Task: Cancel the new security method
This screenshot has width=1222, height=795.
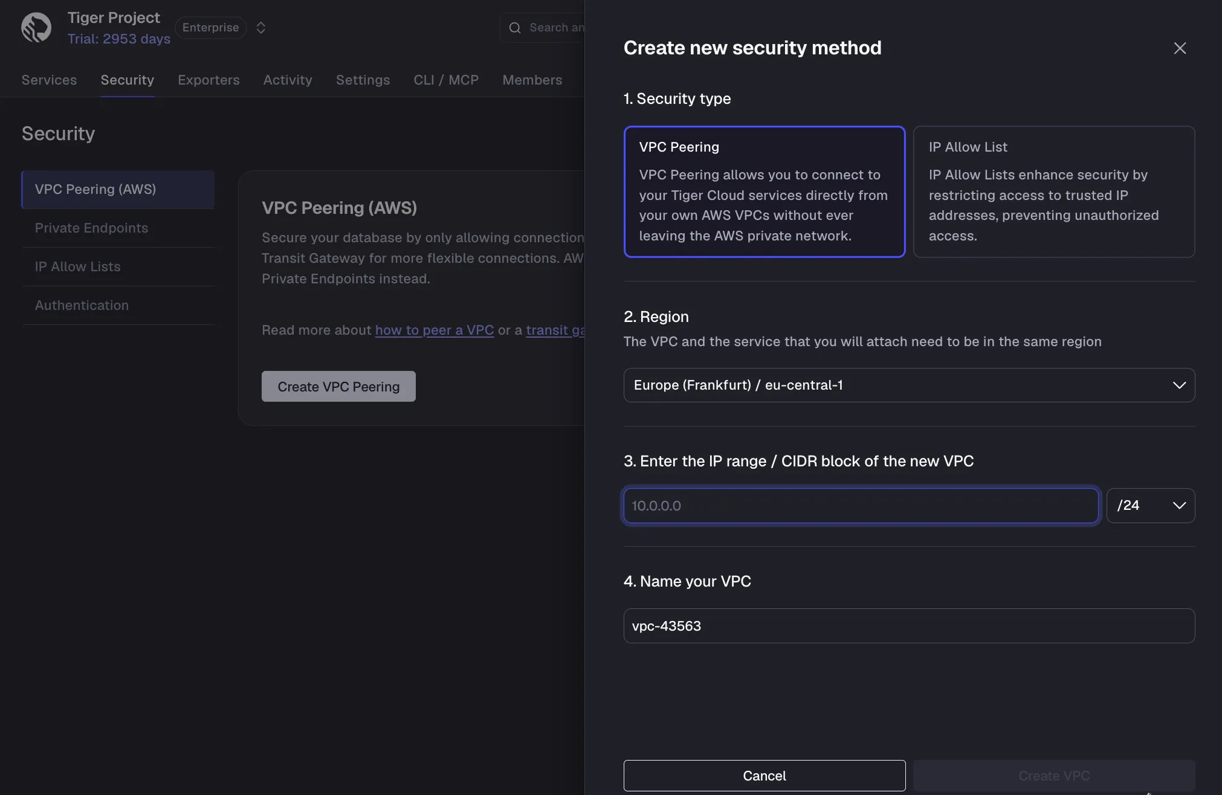Action: [x=764, y=776]
